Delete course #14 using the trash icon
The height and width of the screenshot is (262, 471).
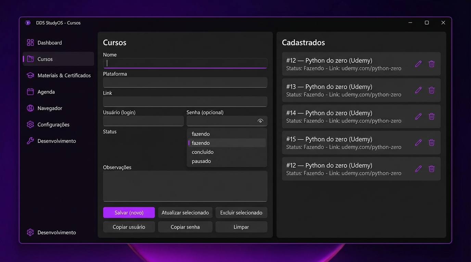coord(432,116)
